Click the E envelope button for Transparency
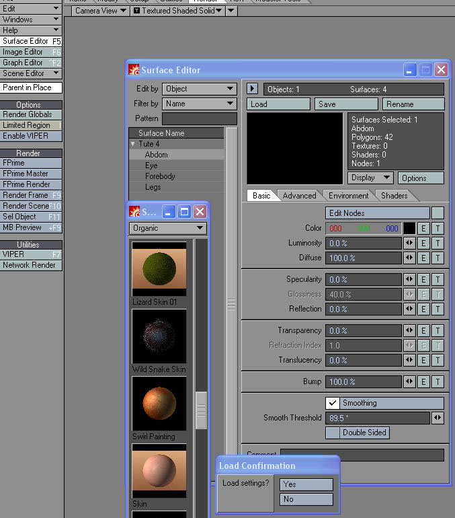This screenshot has width=455, height=518. click(x=423, y=331)
